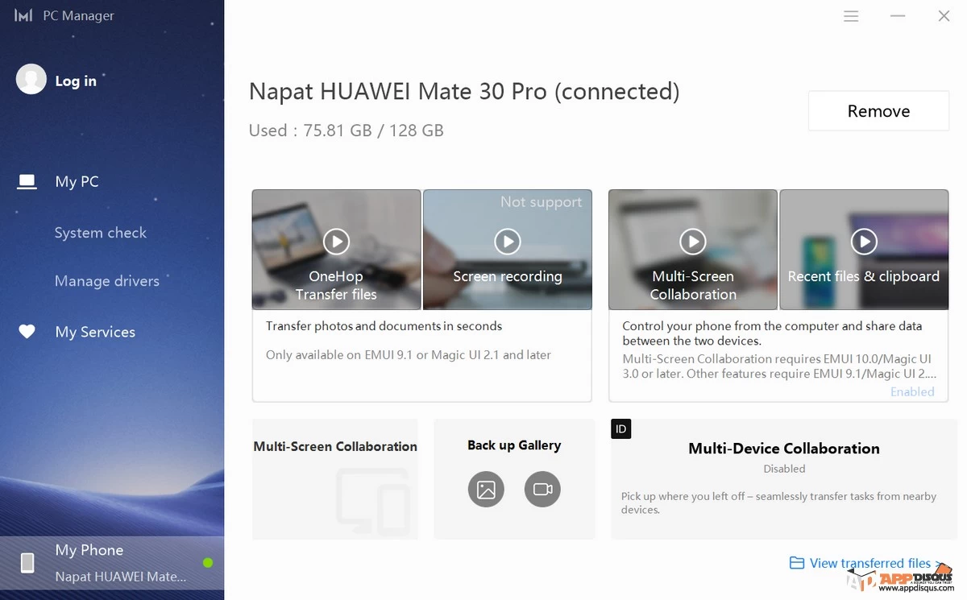
Task: Open the hamburger menu in title bar
Action: tap(851, 16)
